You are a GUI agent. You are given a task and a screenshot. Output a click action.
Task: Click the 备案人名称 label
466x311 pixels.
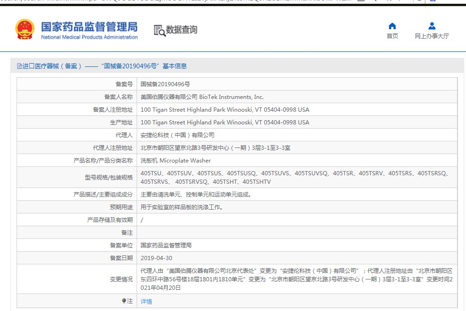point(118,97)
